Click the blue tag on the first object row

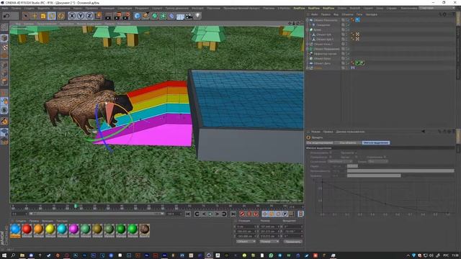coord(357,20)
